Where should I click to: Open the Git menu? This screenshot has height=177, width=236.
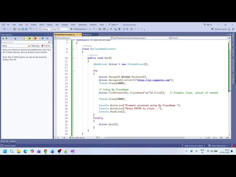pos(27,25)
